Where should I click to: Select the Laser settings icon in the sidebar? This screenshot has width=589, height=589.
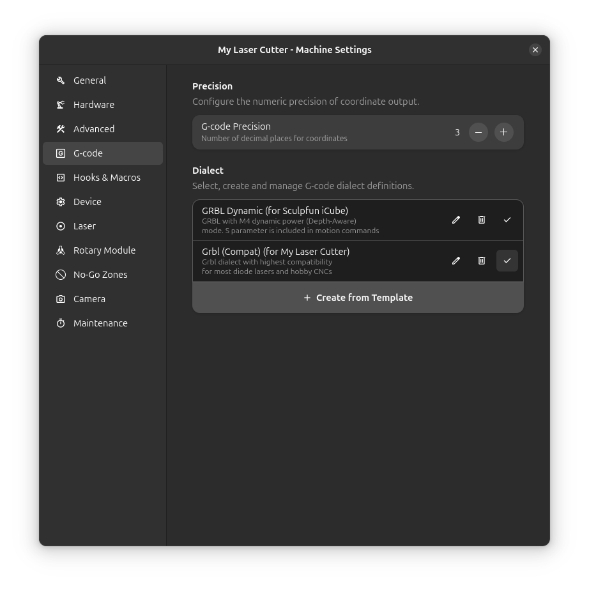[x=61, y=226]
